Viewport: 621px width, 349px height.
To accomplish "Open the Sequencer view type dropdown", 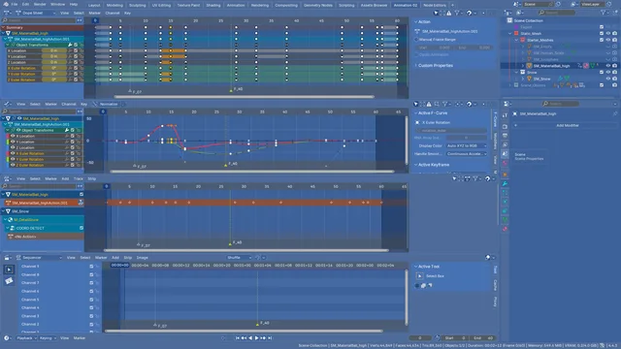I will pos(39,258).
